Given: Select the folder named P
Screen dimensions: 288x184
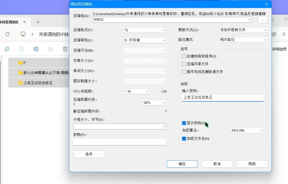Looking at the screenshot, I should pos(39,63).
